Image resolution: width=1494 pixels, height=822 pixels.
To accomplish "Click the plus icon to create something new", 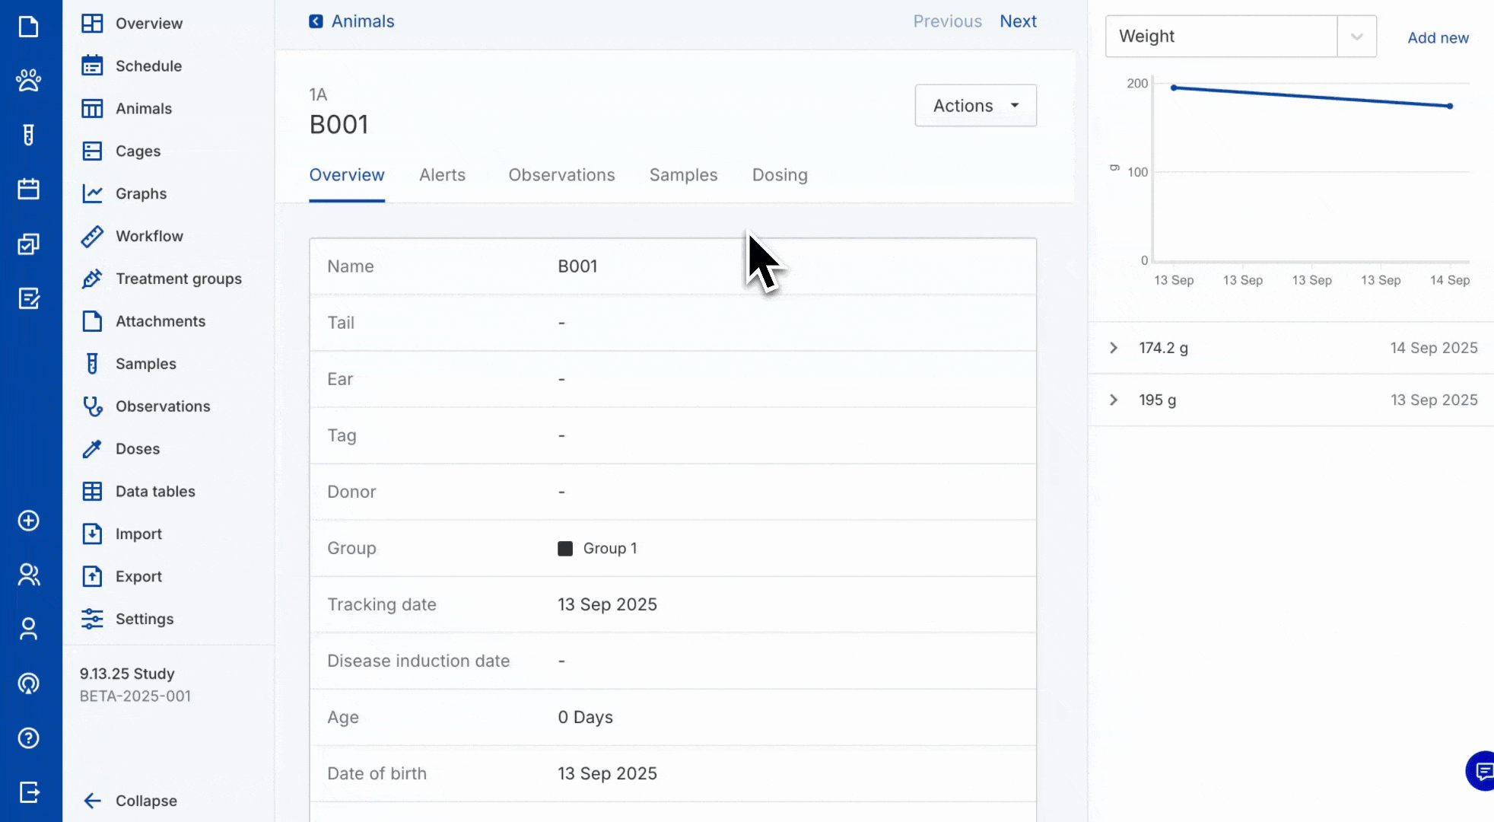I will pos(29,521).
